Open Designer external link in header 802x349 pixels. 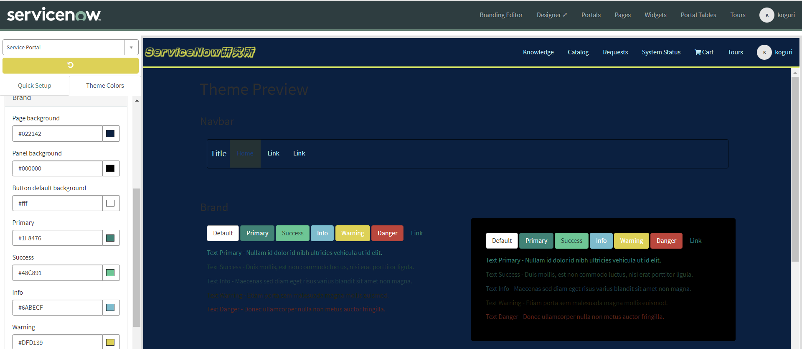pos(551,15)
